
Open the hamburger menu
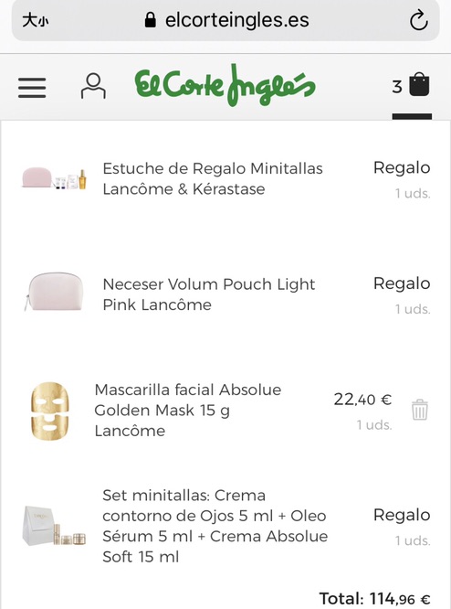click(x=32, y=88)
